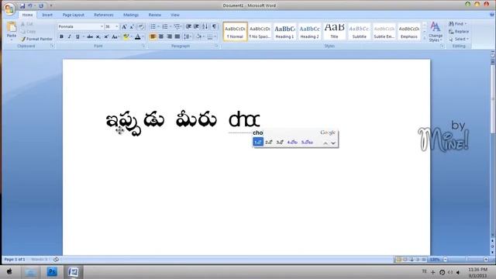This screenshot has height=279, width=496.
Task: Apply the Heading 1 style
Action: [x=284, y=32]
